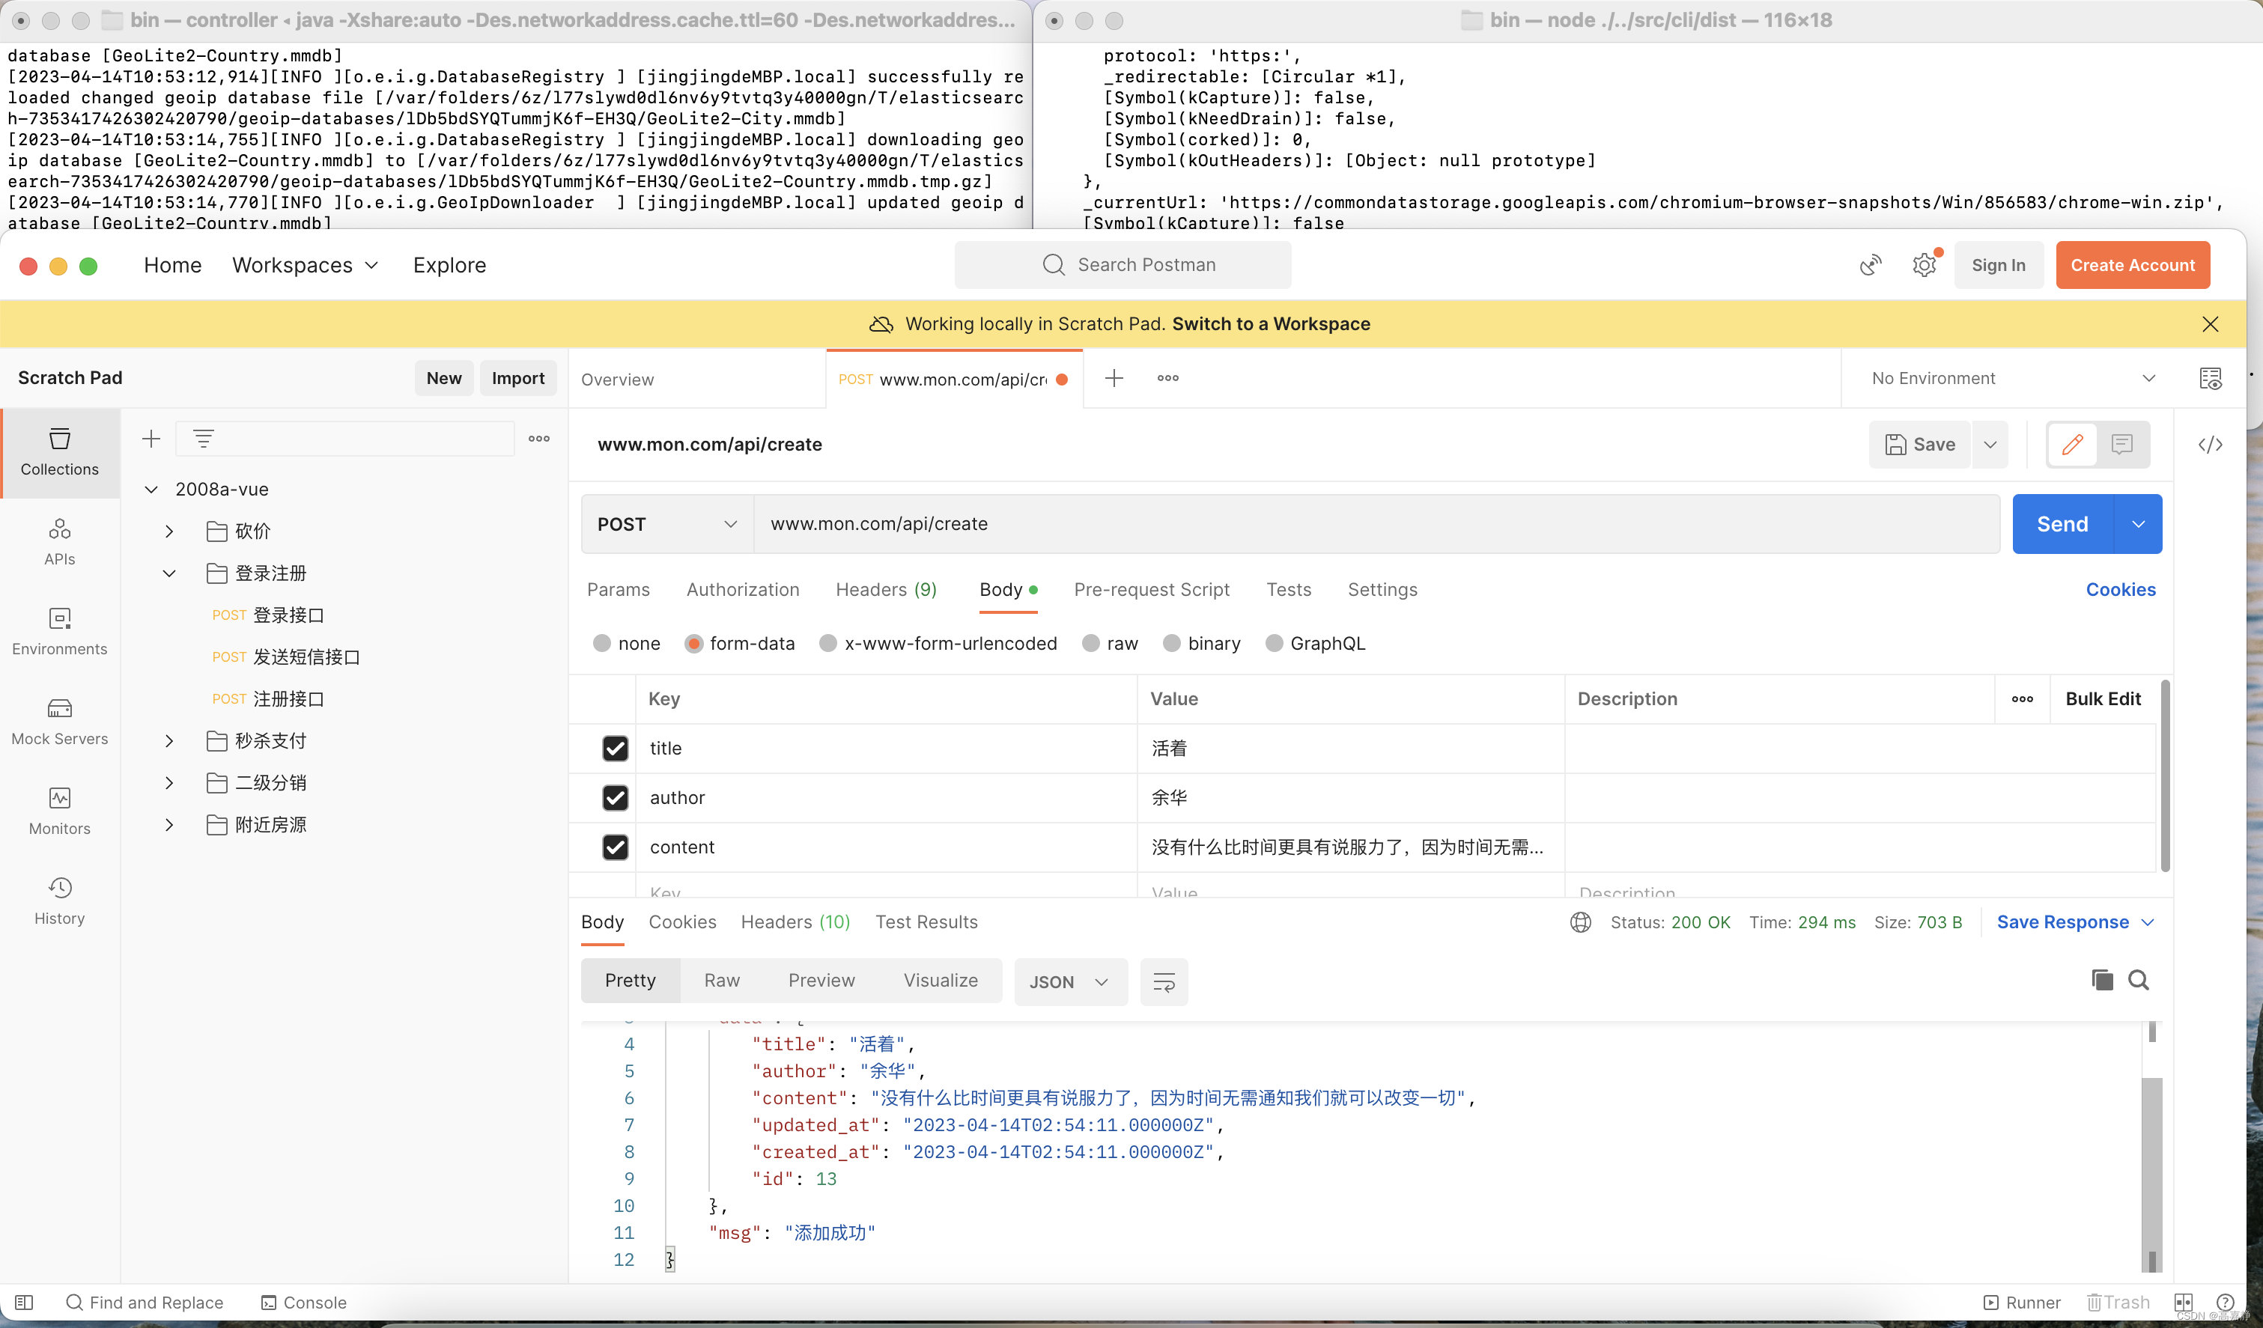Open the APIs sidebar panel
Image resolution: width=2263 pixels, height=1328 pixels.
coord(59,541)
